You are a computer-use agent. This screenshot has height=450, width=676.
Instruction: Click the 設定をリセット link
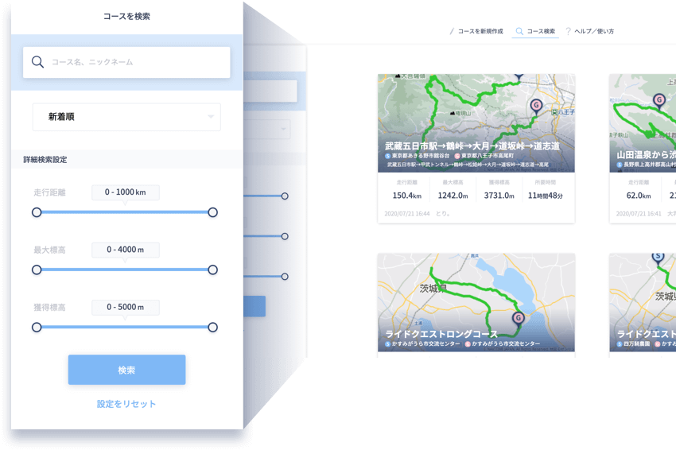pyautogui.click(x=126, y=404)
